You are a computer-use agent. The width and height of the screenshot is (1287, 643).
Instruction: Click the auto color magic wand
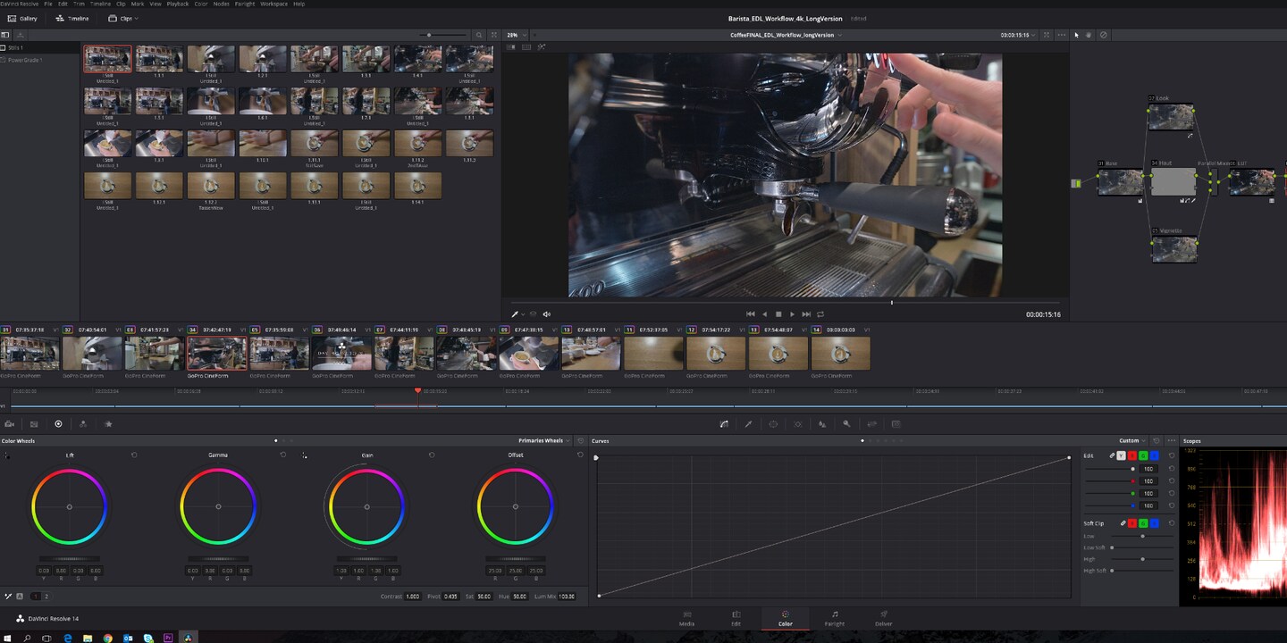point(9,596)
